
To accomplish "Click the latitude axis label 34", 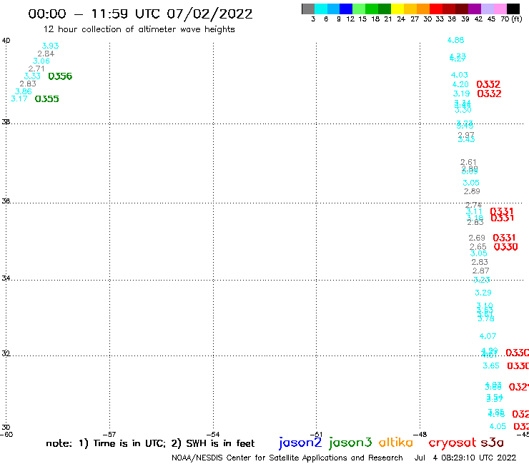I will click(6, 278).
